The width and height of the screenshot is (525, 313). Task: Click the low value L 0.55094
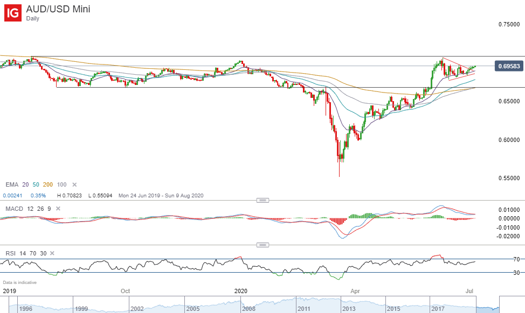point(100,196)
